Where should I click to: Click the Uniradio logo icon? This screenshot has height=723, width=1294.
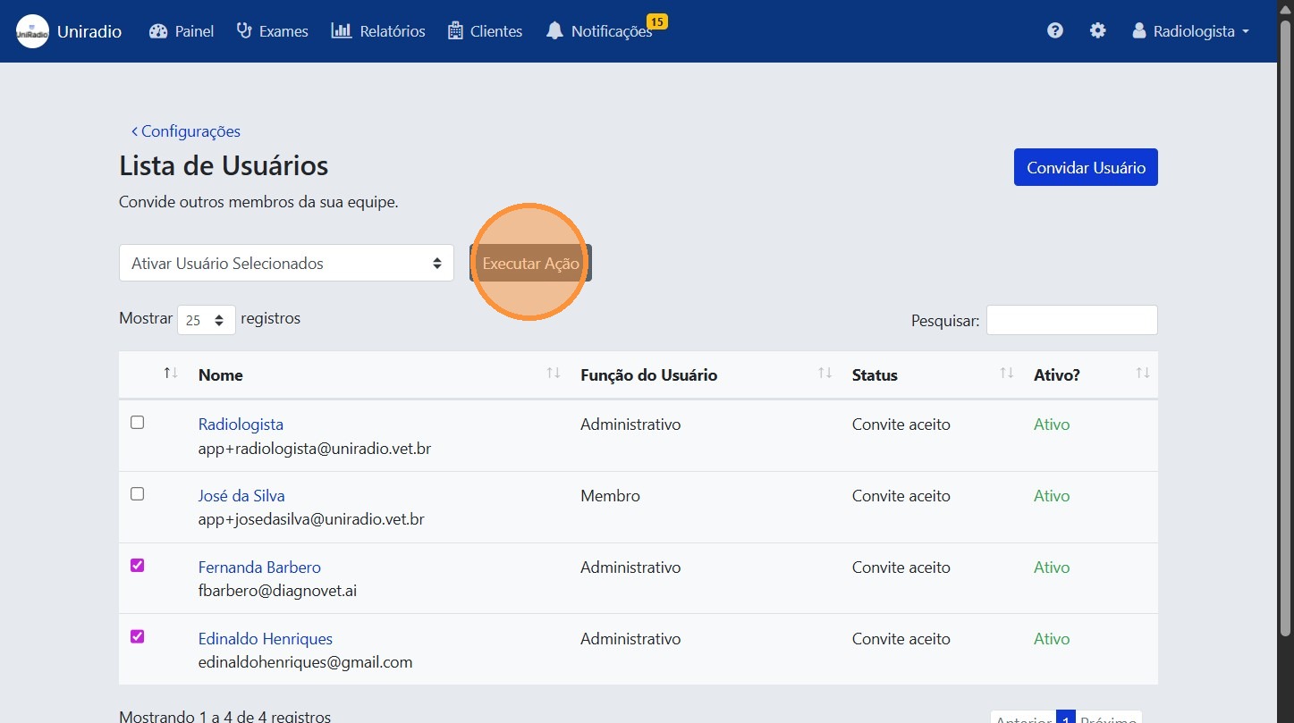32,30
